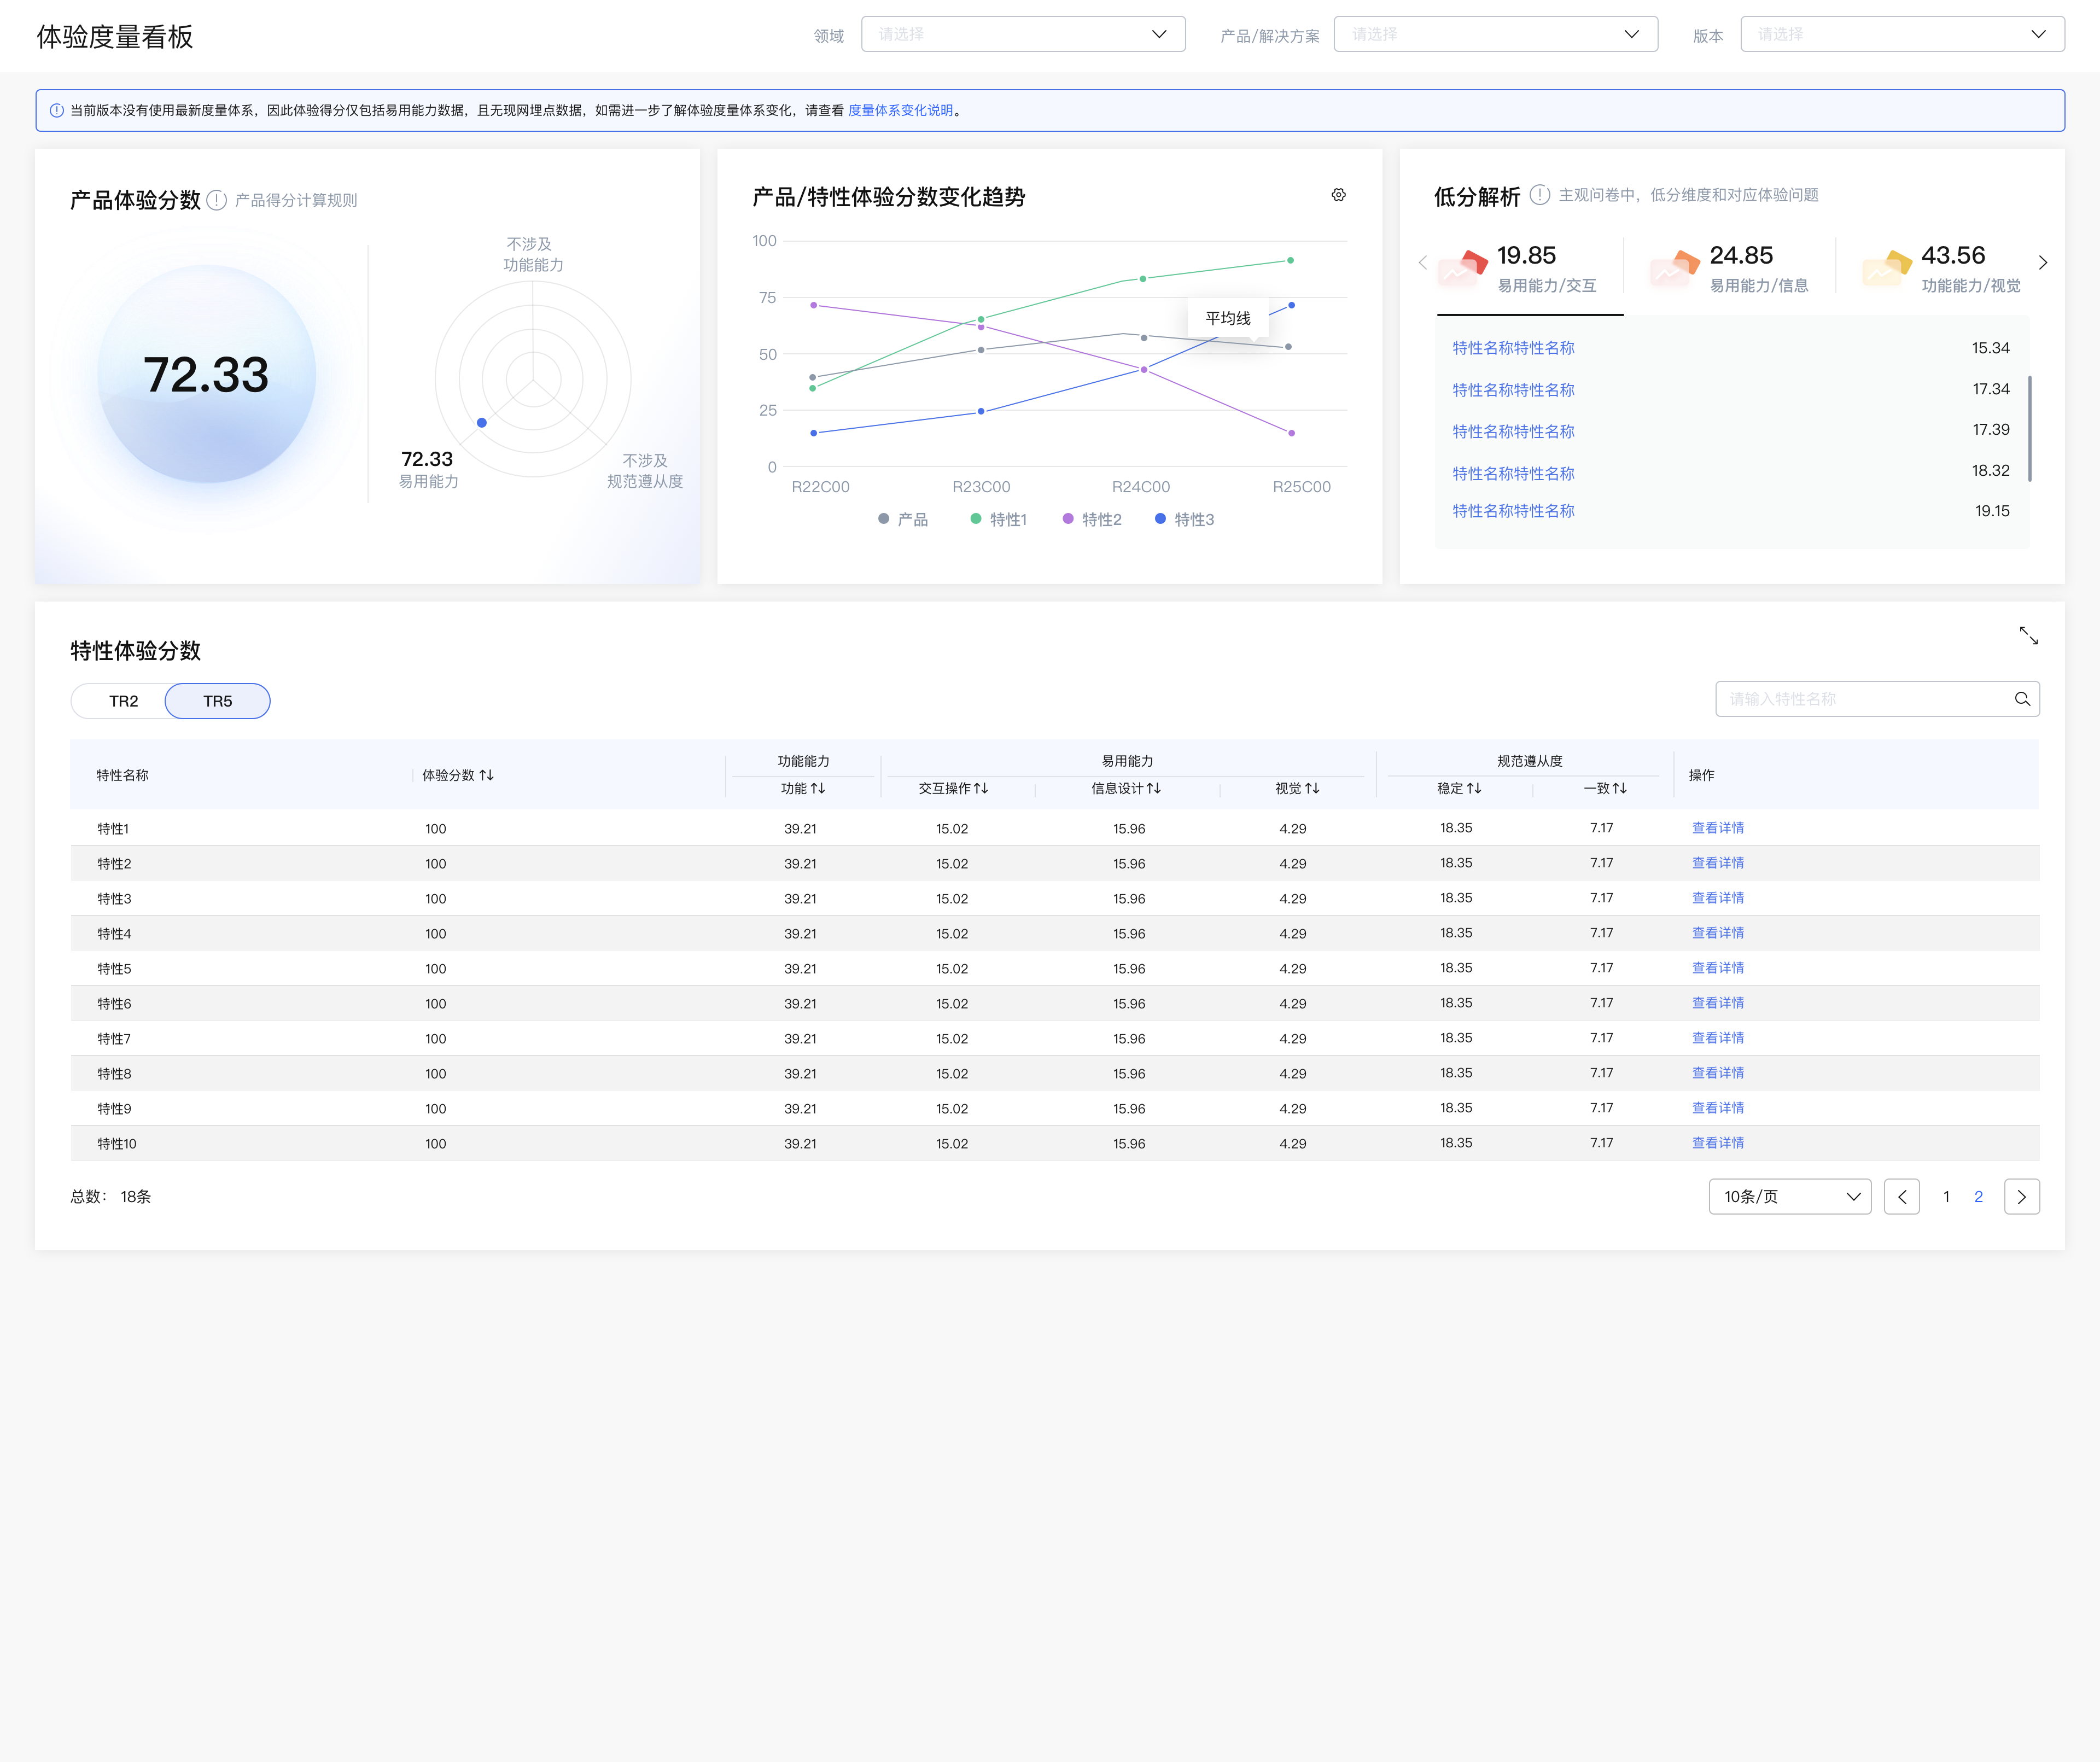View details for 特性10 row
Image resolution: width=2100 pixels, height=1762 pixels.
tap(1718, 1143)
